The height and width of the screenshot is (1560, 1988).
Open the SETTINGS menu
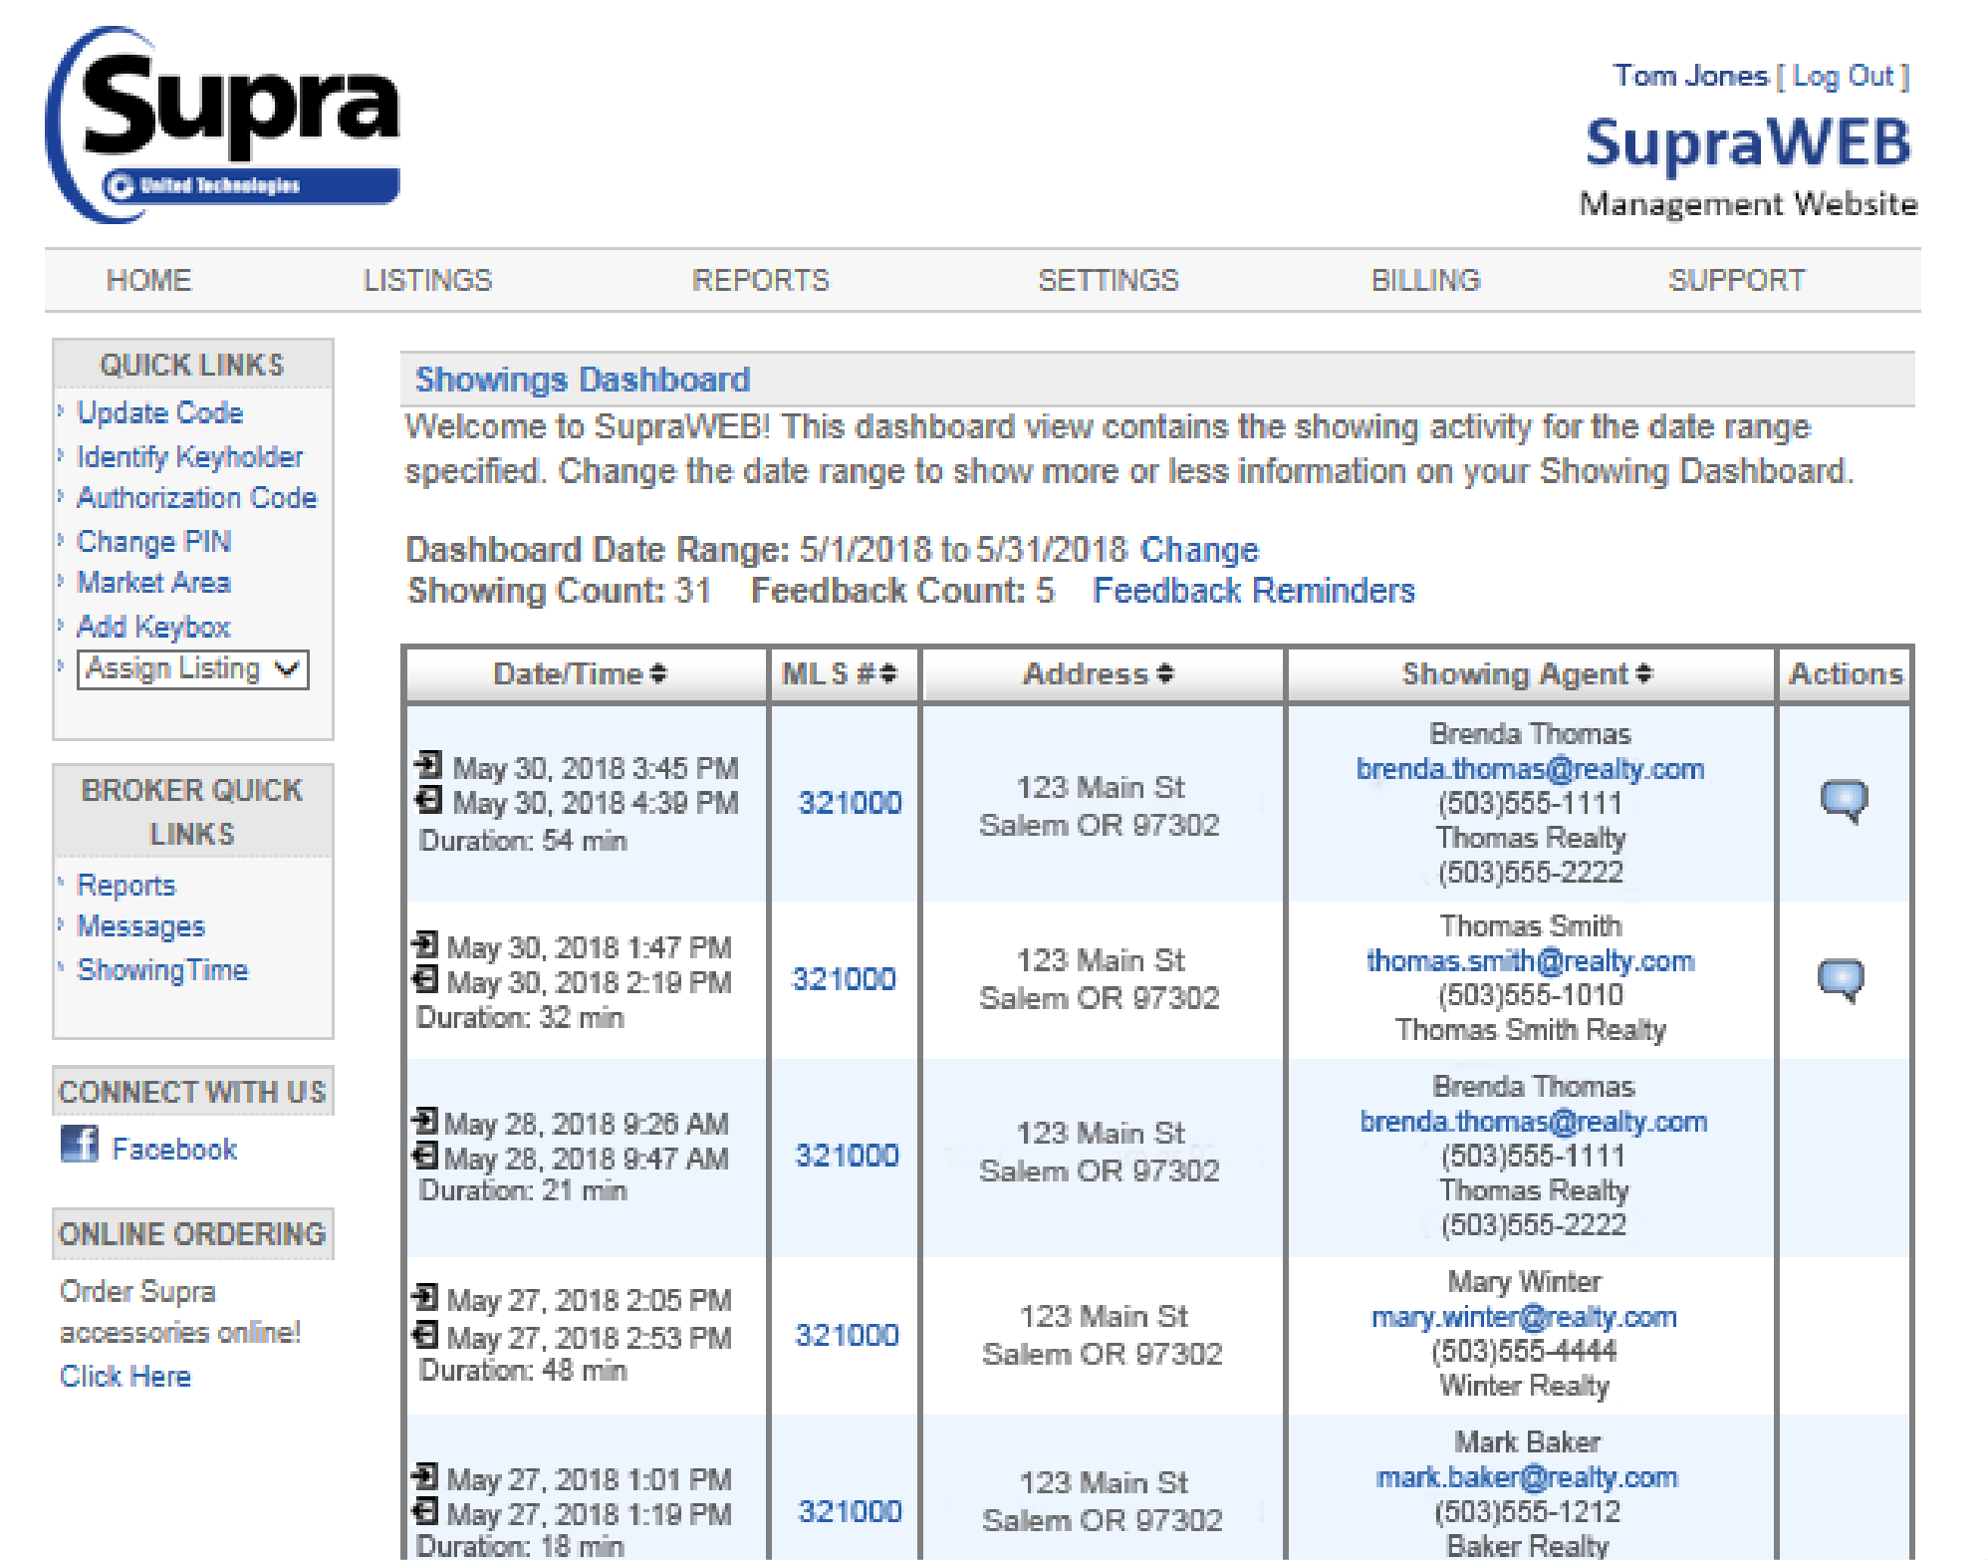[x=1109, y=280]
